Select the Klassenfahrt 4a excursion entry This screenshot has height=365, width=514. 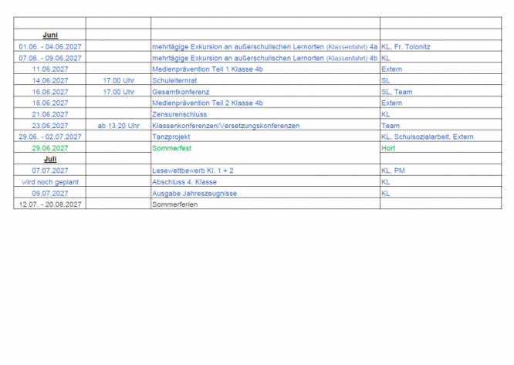pyautogui.click(x=265, y=47)
